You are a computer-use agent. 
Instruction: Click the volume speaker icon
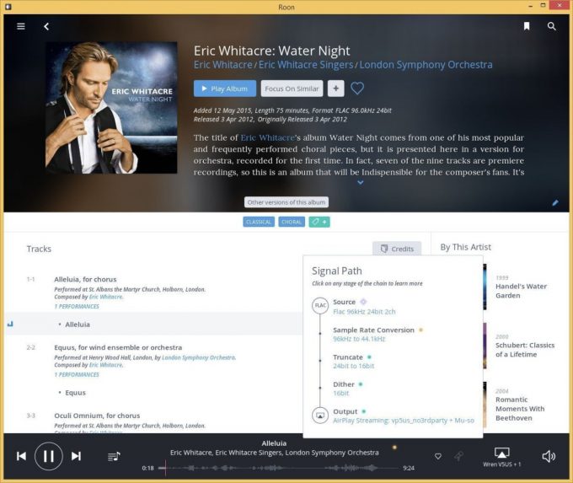pyautogui.click(x=549, y=456)
